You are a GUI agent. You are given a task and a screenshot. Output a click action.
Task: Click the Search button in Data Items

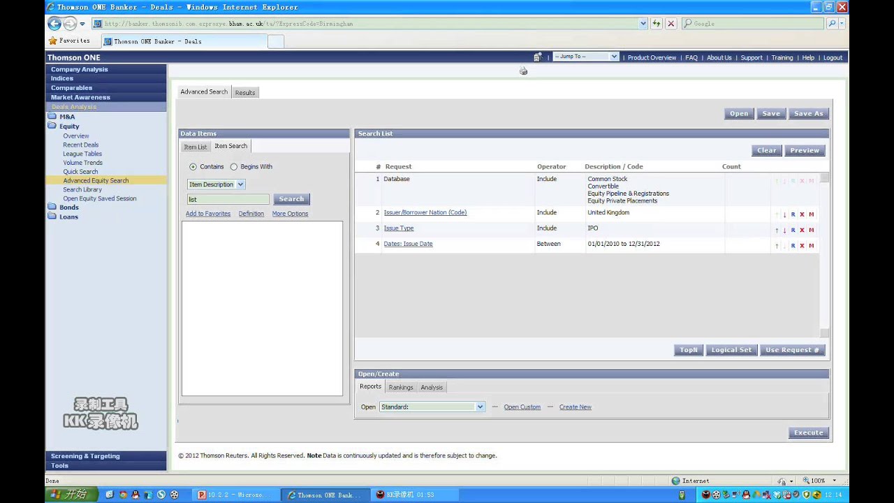click(291, 199)
